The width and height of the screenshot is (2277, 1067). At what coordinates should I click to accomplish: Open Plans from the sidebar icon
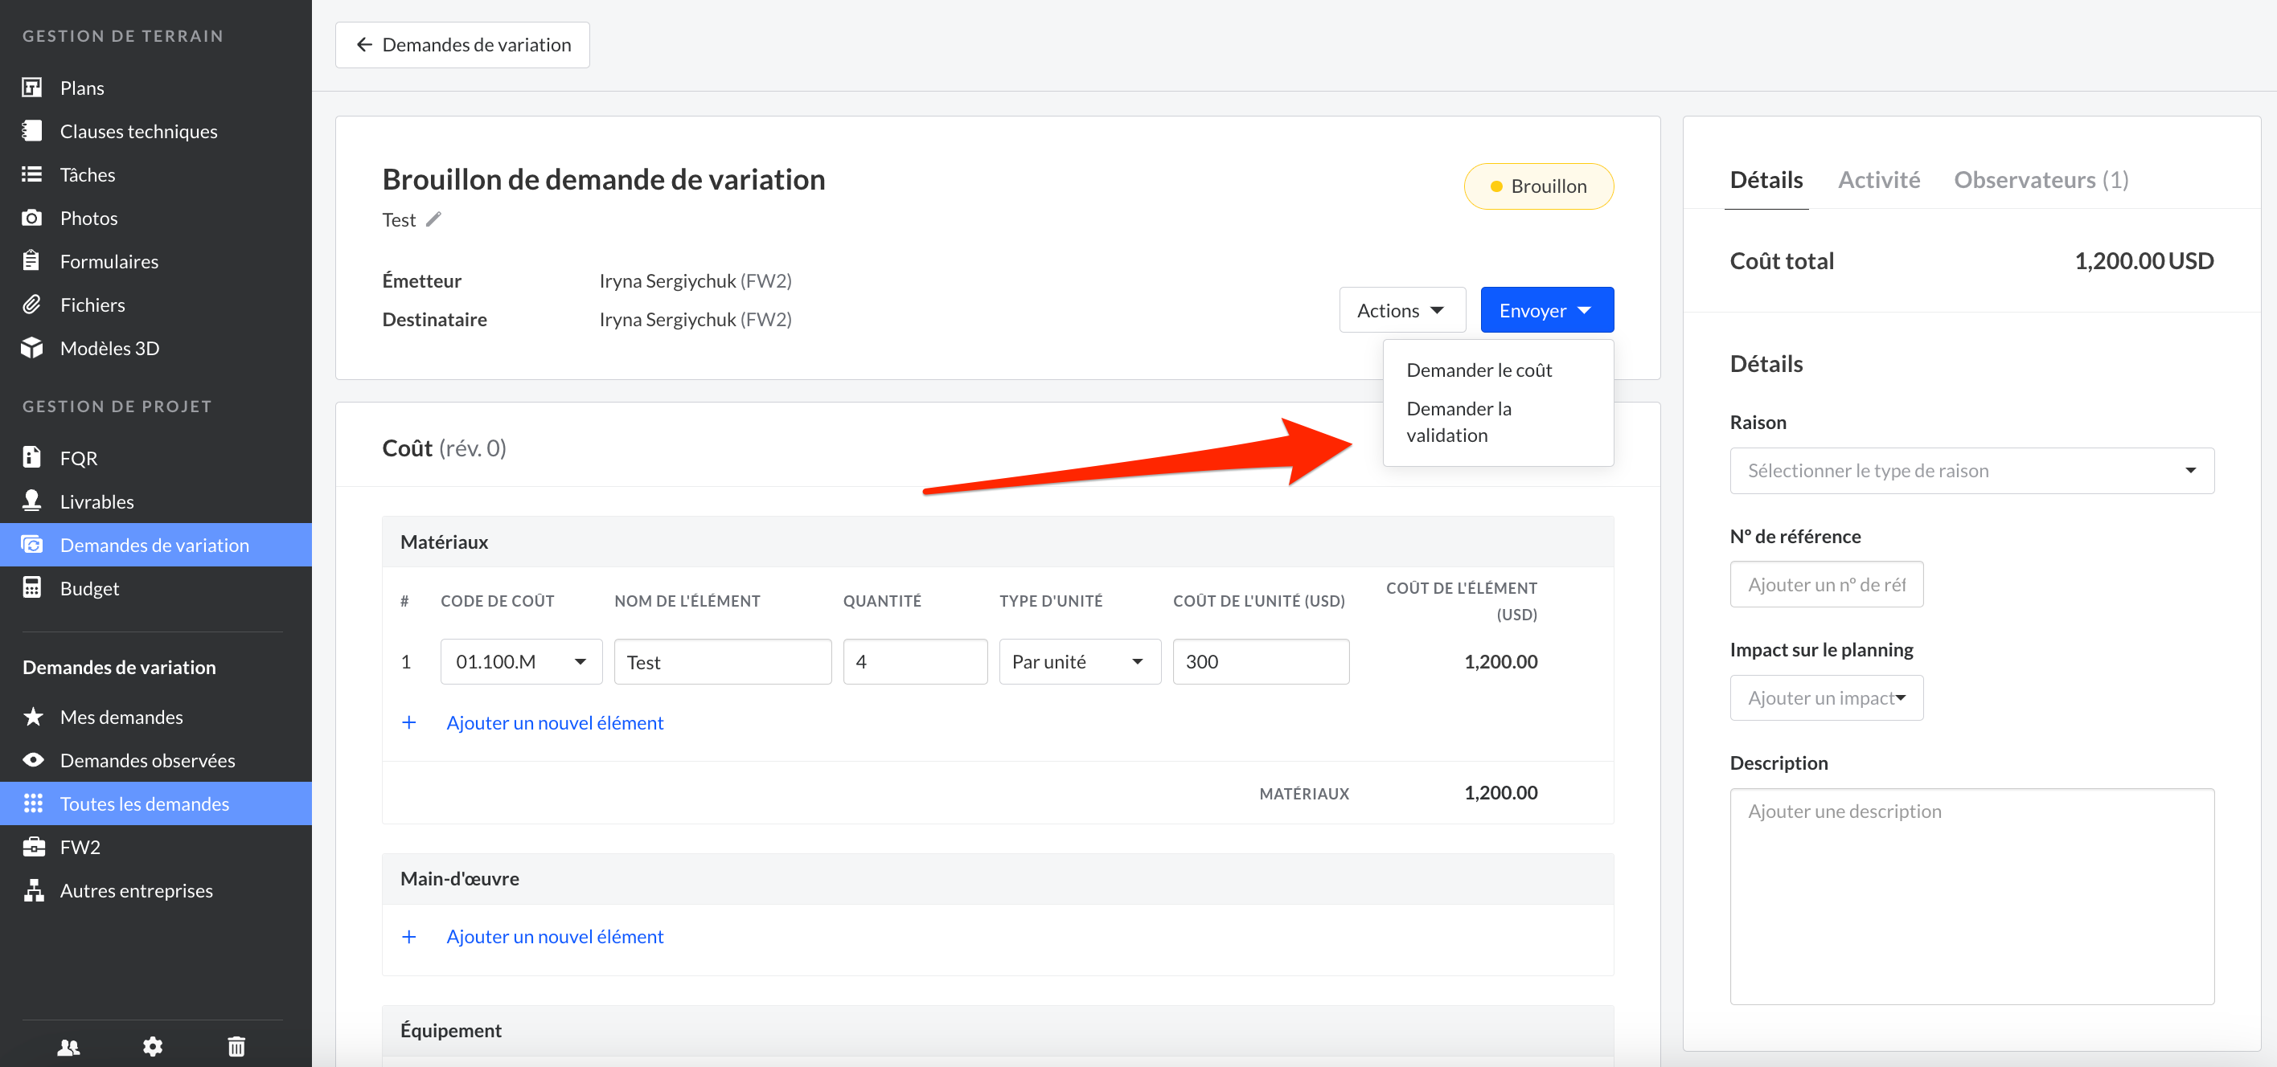pyautogui.click(x=32, y=88)
